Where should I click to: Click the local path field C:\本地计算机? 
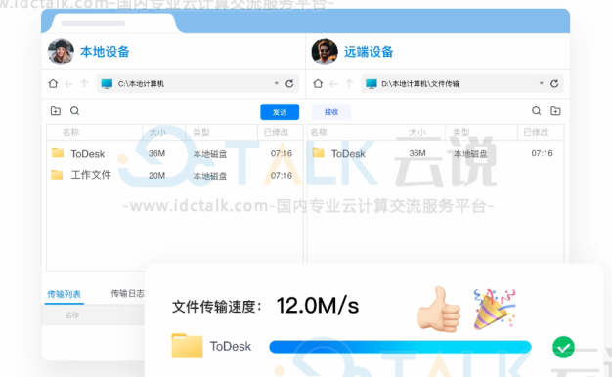pyautogui.click(x=197, y=83)
